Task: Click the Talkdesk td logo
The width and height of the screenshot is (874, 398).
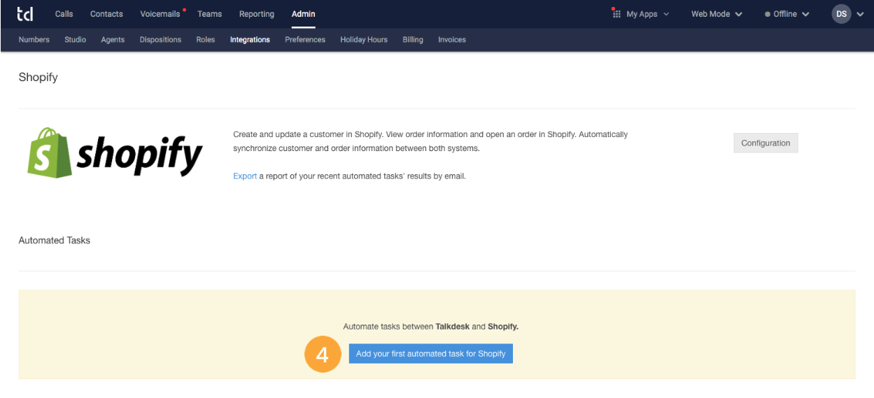Action: (25, 14)
